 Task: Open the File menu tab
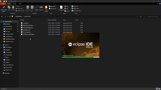[x=3, y=4]
